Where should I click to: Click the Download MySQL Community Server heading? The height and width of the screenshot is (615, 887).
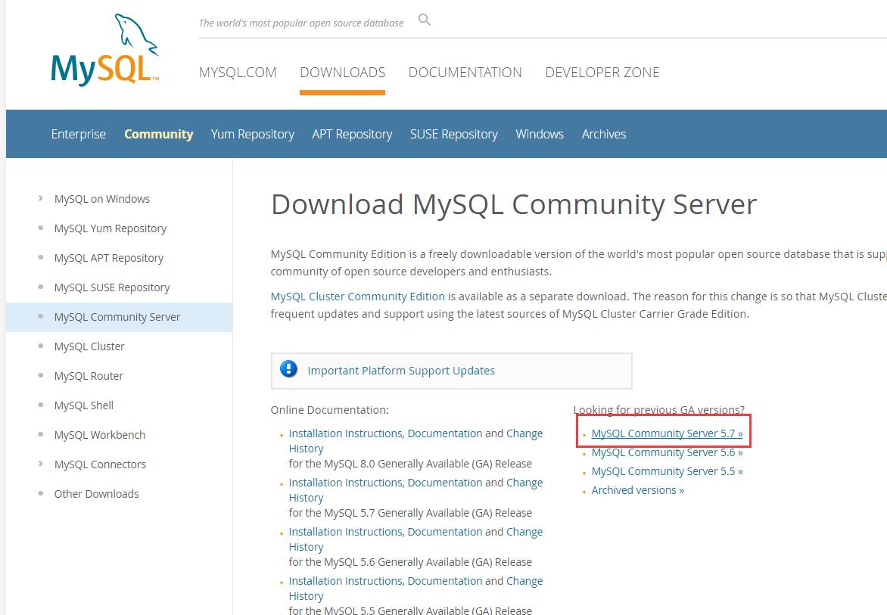click(x=514, y=204)
